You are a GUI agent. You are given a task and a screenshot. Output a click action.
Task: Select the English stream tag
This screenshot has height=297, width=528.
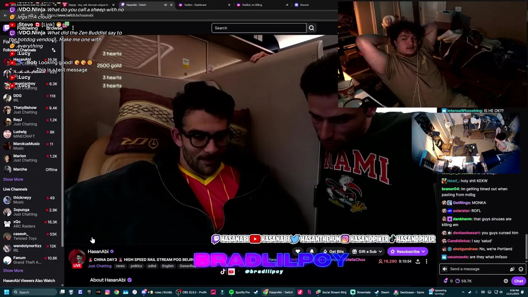pyautogui.click(x=168, y=266)
